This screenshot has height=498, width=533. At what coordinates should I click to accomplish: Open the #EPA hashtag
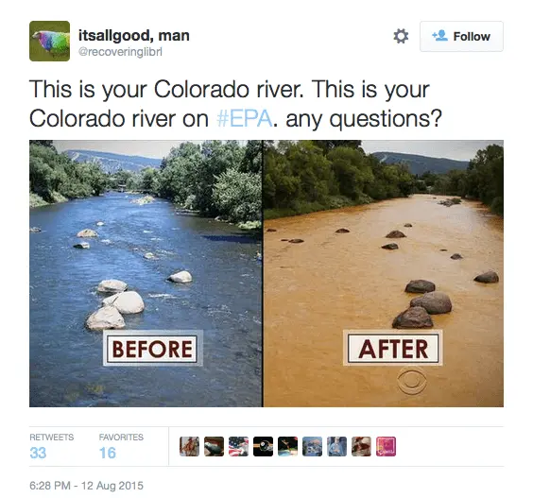[244, 119]
